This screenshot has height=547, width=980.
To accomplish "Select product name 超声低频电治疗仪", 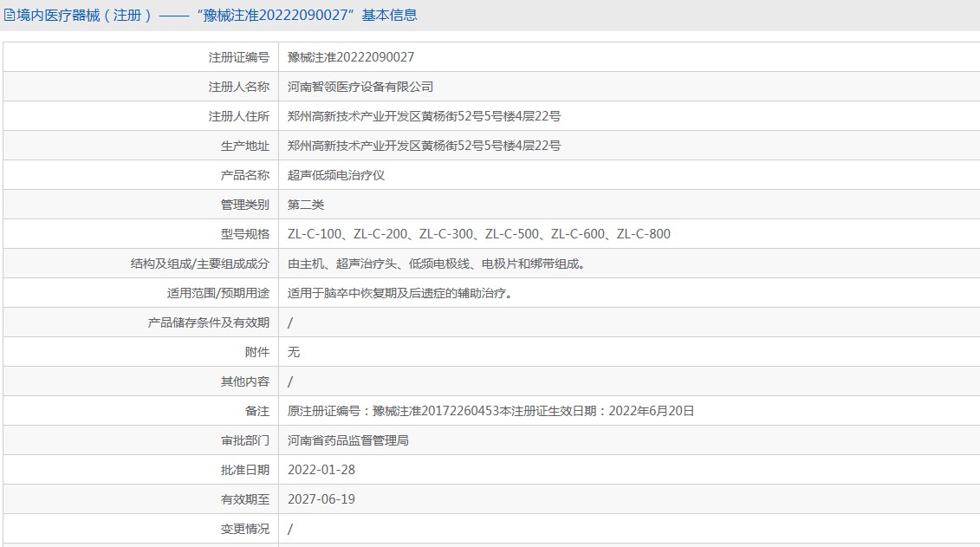I will click(336, 175).
